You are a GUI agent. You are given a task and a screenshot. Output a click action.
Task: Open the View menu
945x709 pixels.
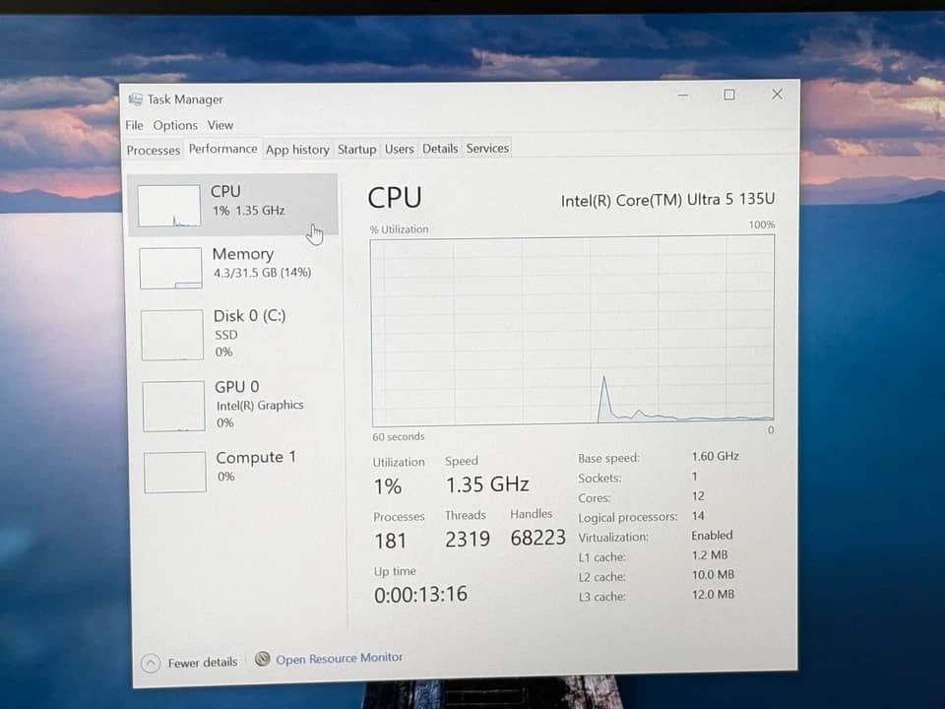point(220,125)
